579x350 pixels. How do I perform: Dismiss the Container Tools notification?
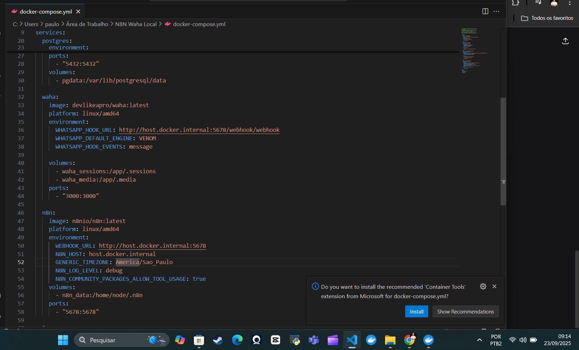tap(494, 286)
